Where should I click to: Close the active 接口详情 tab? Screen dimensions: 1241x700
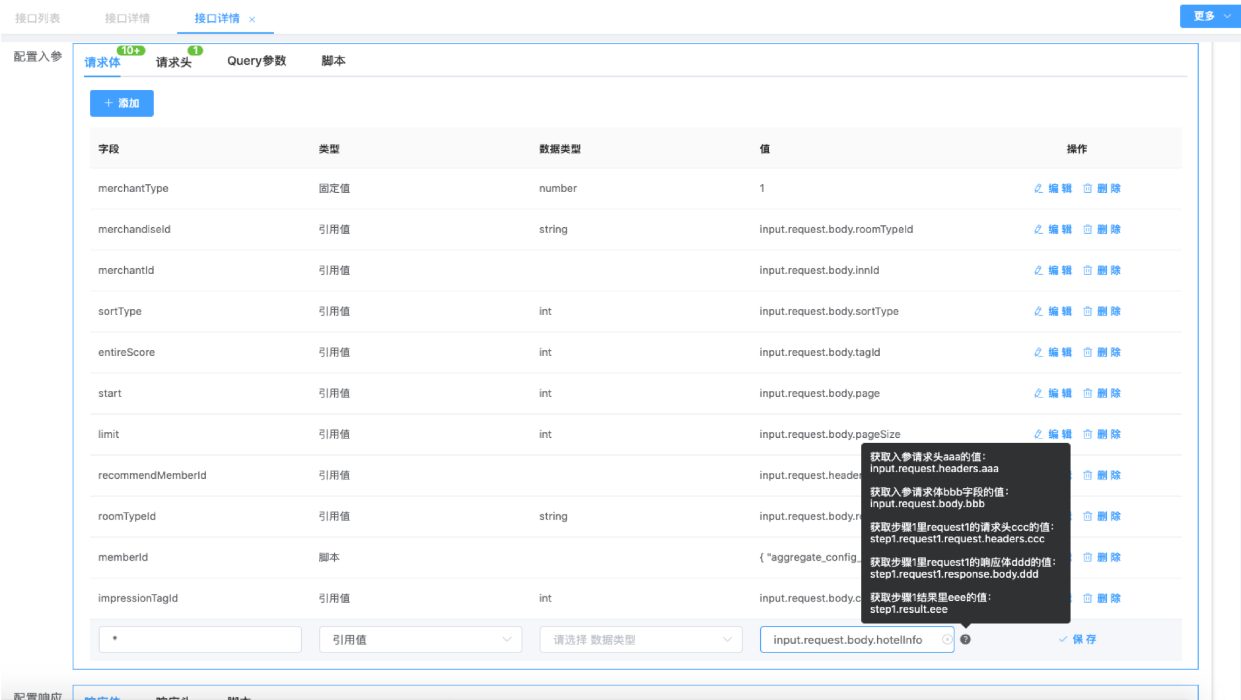click(252, 20)
